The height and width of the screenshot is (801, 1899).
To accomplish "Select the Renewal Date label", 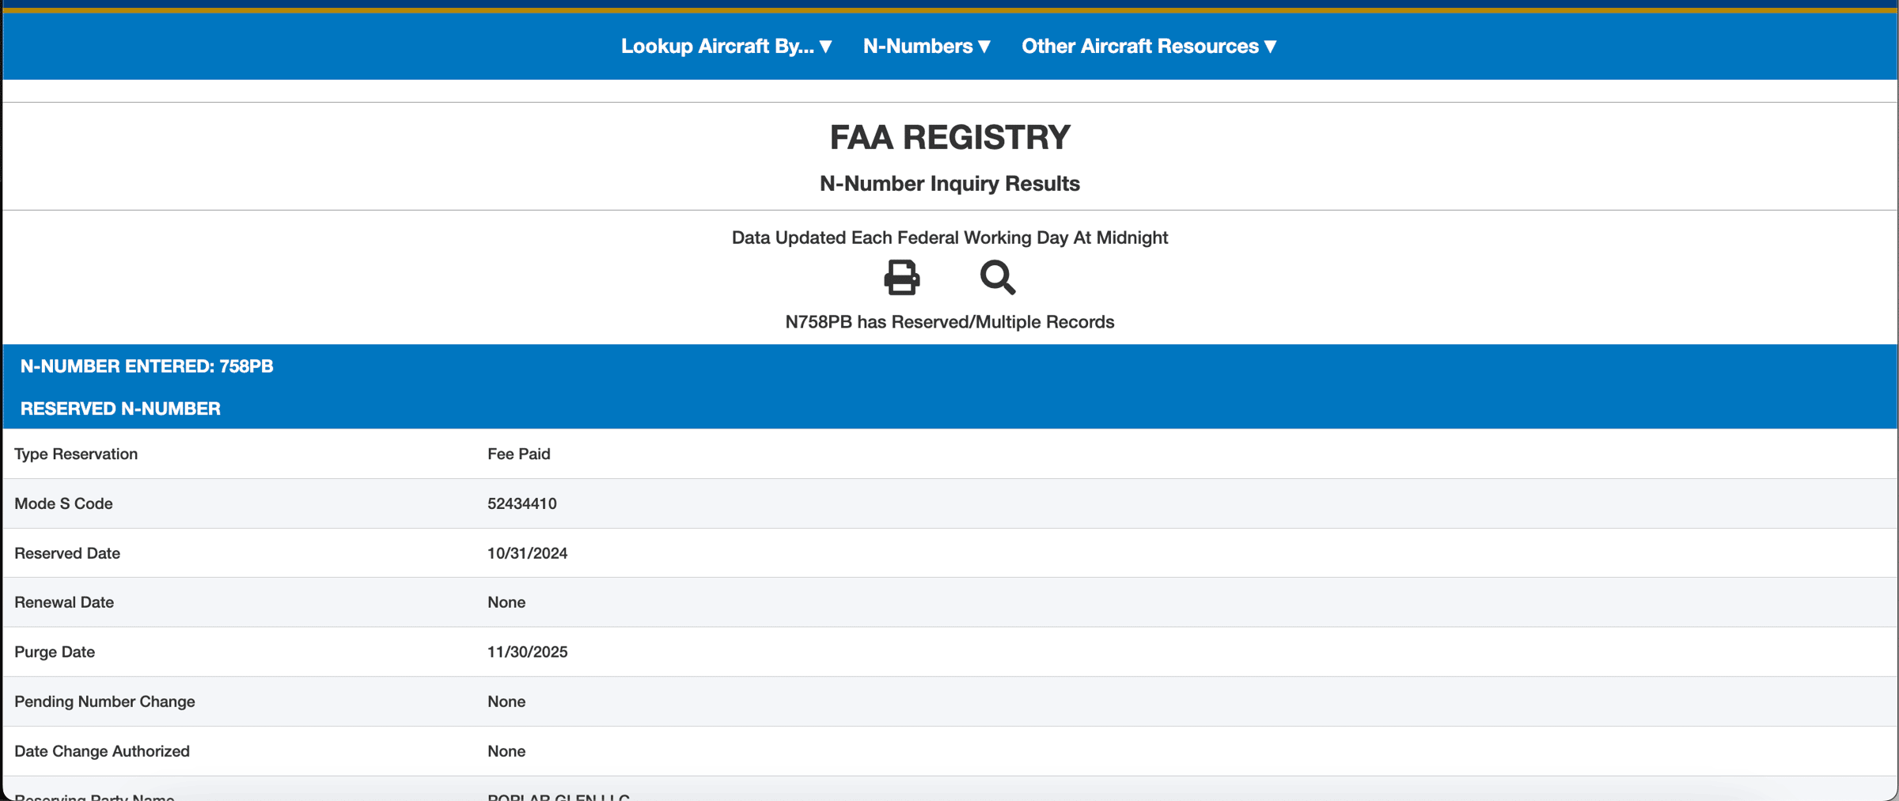I will [x=64, y=602].
